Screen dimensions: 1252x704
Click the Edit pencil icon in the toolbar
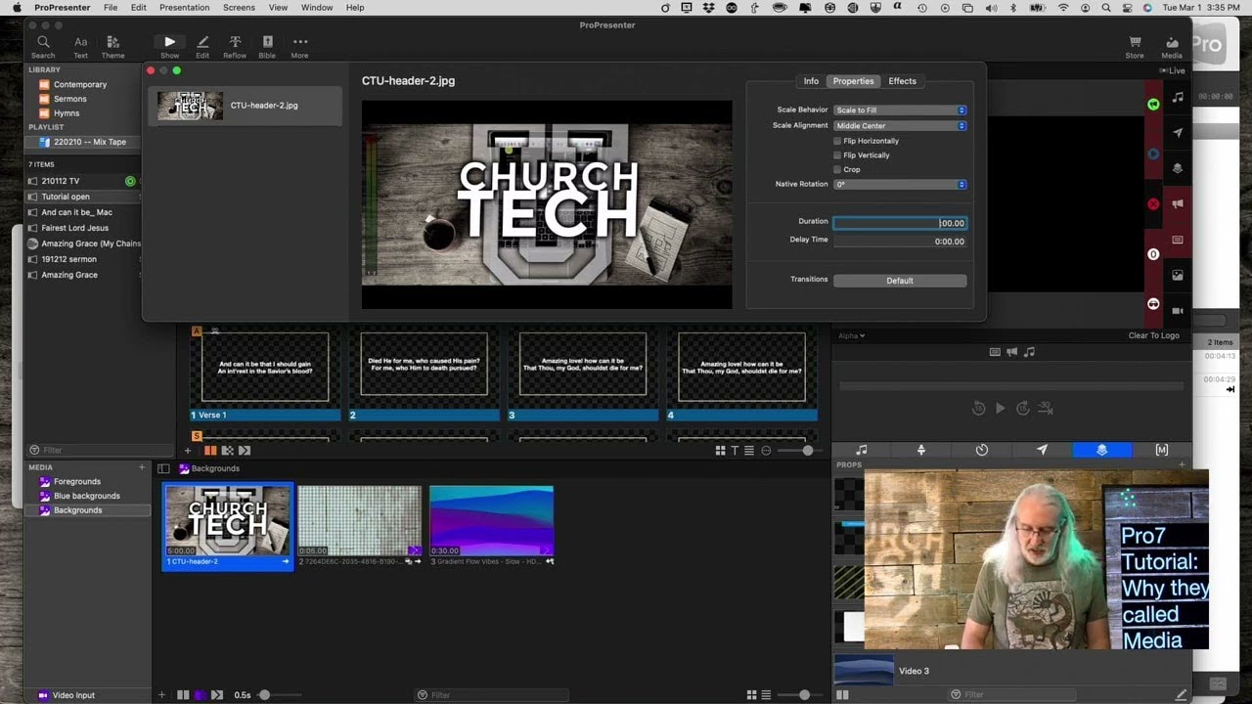point(202,46)
